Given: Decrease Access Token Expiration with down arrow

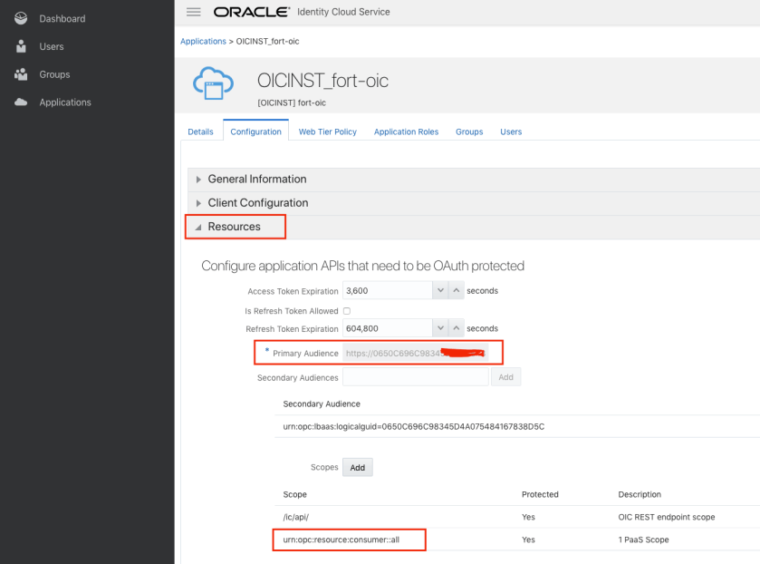Looking at the screenshot, I should pyautogui.click(x=440, y=291).
